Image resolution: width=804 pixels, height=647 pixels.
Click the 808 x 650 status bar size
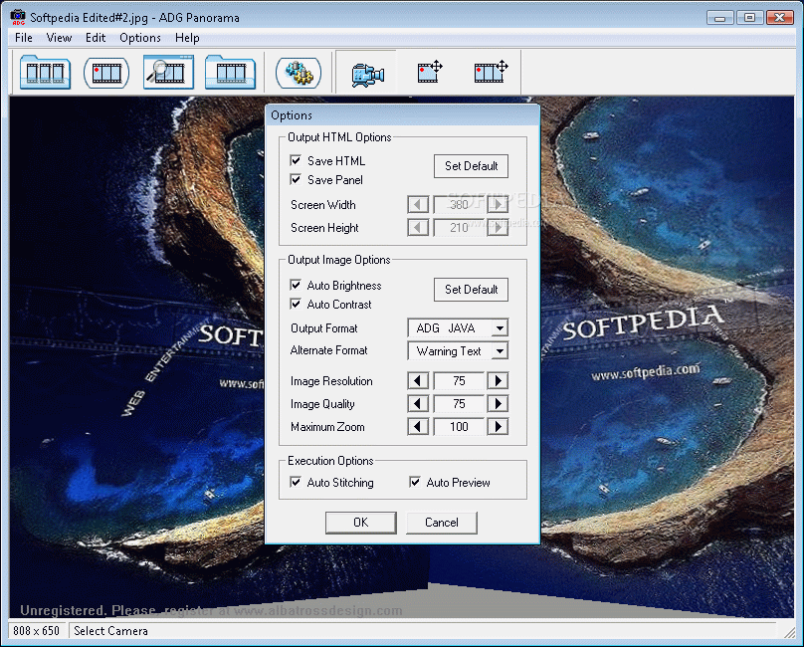click(x=37, y=631)
